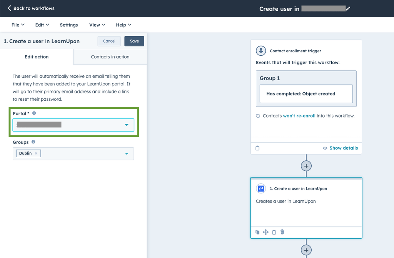The width and height of the screenshot is (394, 258).
Task: Click clipboard icon on trigger card
Action: (257, 148)
